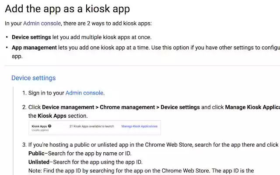Click Manage Kiosk Applications link in screenshot

click(x=139, y=126)
